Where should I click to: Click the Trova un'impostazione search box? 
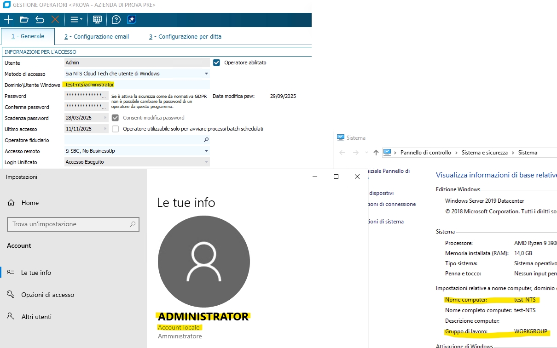click(73, 224)
